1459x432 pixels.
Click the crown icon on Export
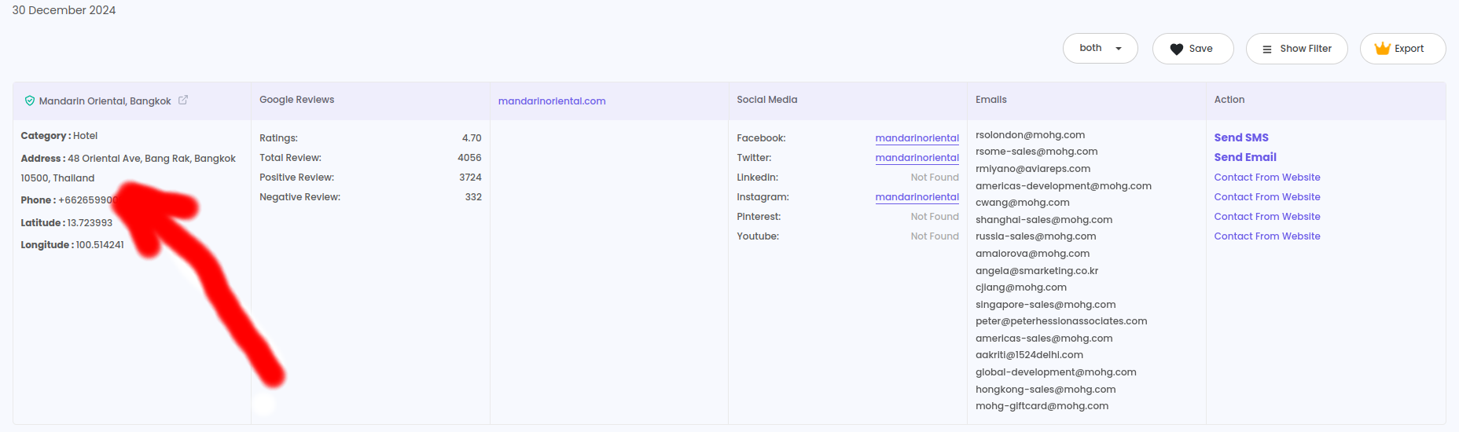click(1382, 49)
